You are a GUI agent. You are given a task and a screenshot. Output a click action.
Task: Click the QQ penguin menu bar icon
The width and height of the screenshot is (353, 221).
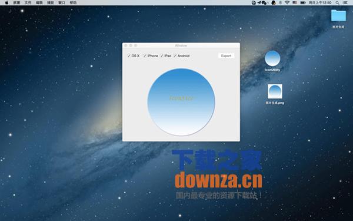pyautogui.click(x=274, y=3)
